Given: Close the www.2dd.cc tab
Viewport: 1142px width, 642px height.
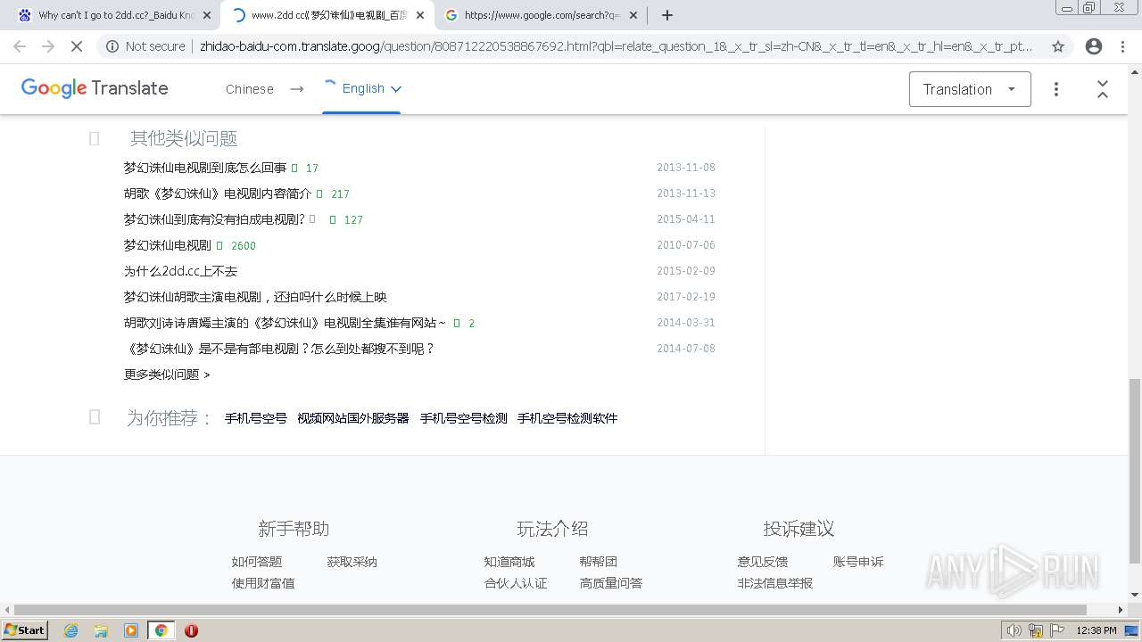Looking at the screenshot, I should click(420, 15).
